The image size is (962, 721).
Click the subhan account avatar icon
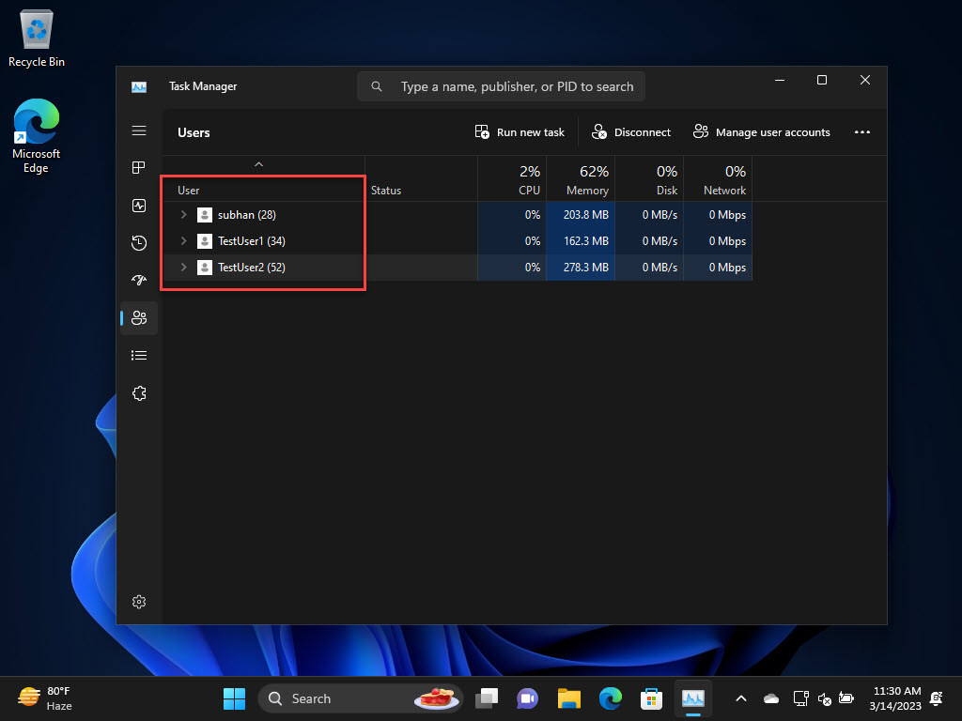[204, 215]
